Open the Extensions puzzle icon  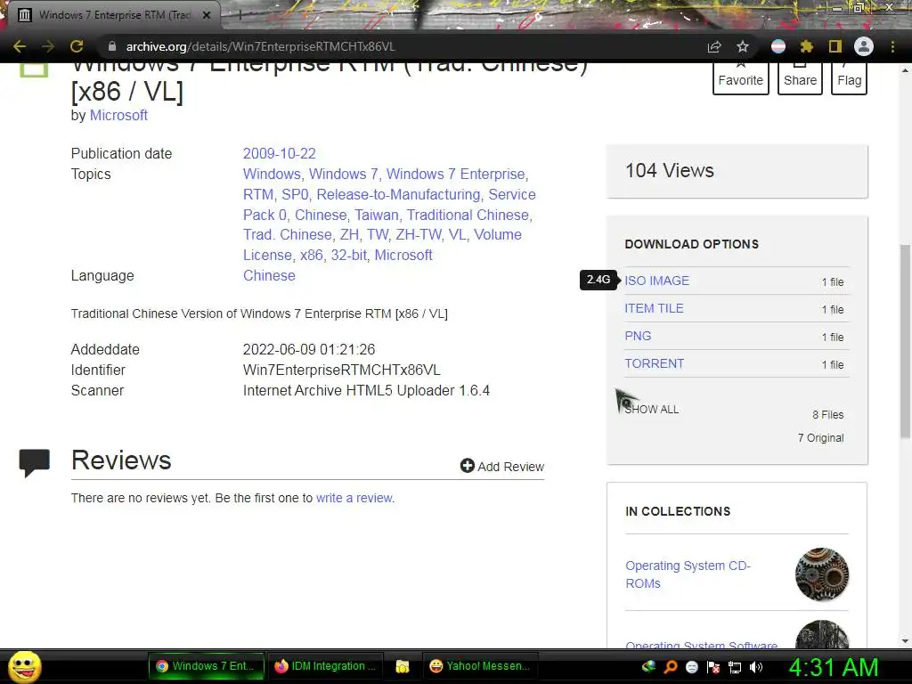point(807,46)
